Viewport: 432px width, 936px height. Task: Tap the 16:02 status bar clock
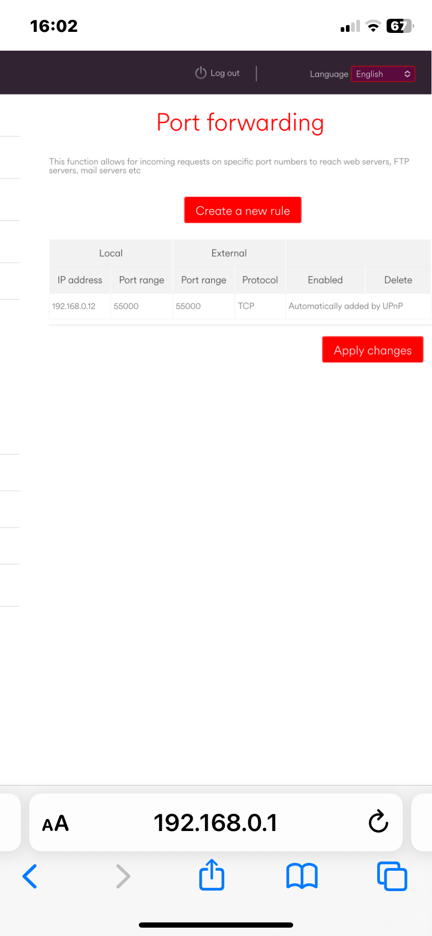click(x=54, y=26)
